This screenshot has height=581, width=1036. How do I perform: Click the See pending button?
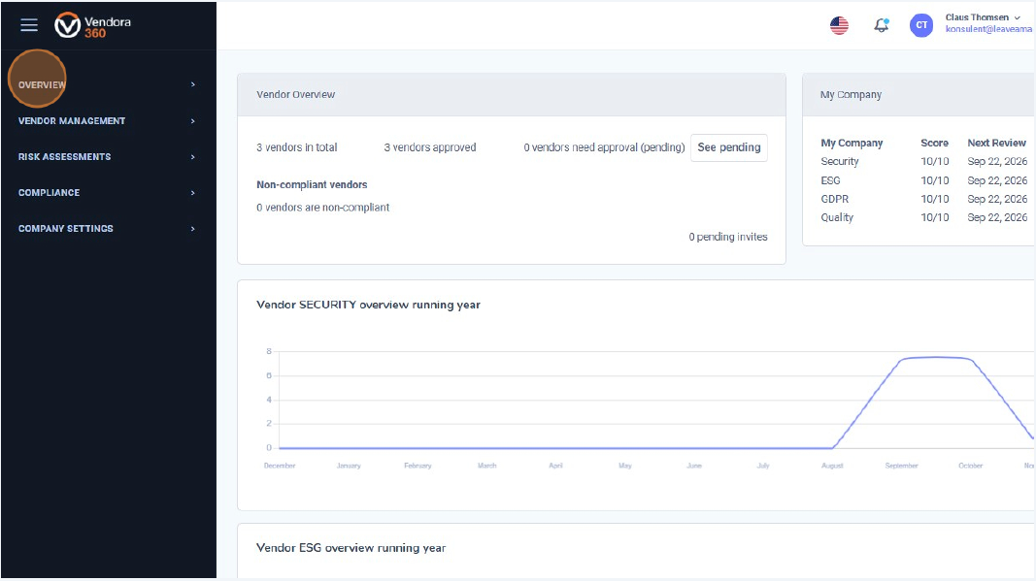[x=727, y=147]
